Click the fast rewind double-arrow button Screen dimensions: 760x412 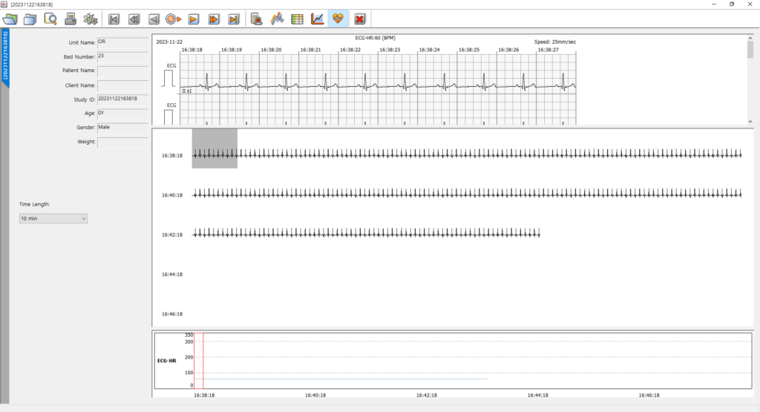pos(134,19)
